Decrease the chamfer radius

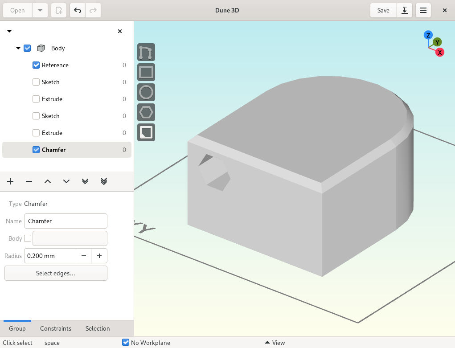84,256
